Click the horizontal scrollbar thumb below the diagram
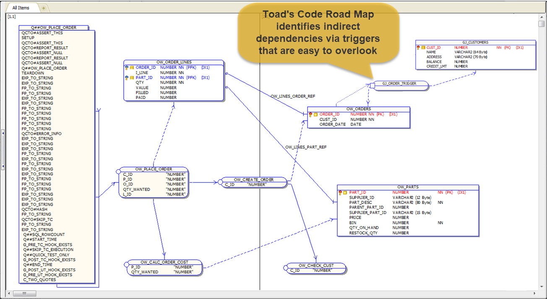The width and height of the screenshot is (547, 299). point(24,294)
